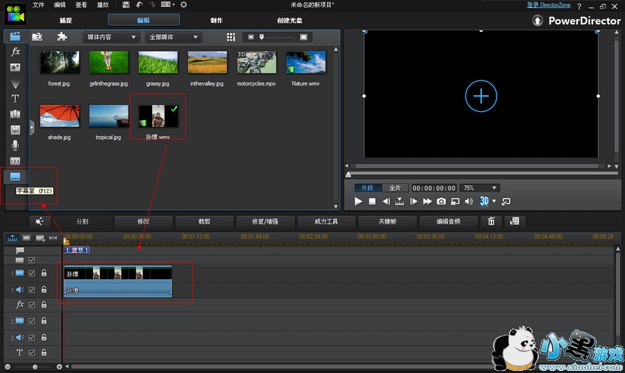
Task: Open the Voice-Over room microphone icon
Action: pyautogui.click(x=15, y=145)
